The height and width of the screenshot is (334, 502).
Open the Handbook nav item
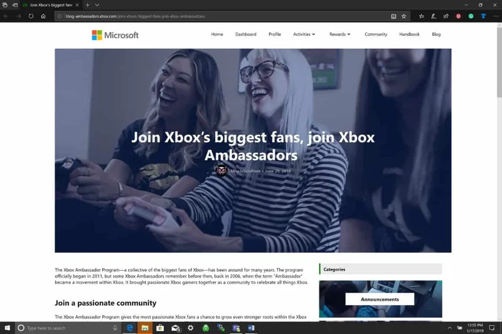pyautogui.click(x=409, y=34)
